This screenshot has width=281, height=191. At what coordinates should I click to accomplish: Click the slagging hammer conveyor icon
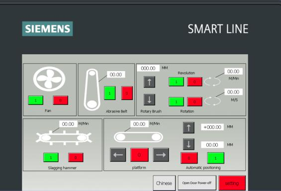click(64, 138)
